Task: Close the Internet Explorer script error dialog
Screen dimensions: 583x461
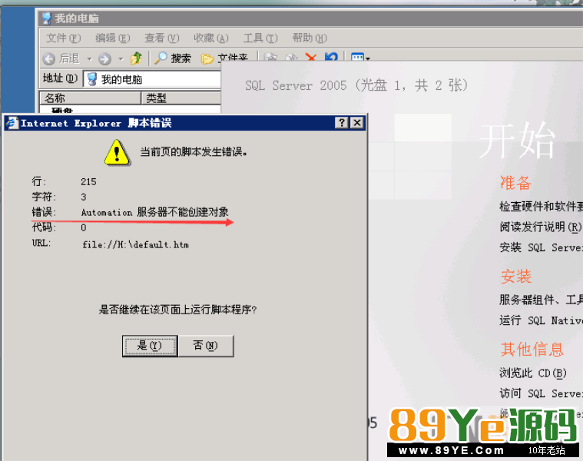Action: [x=357, y=123]
